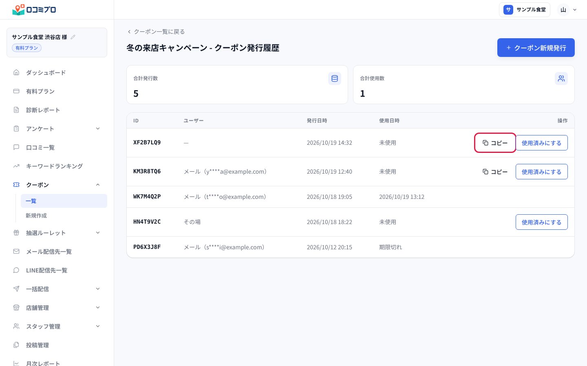This screenshot has width=587, height=366.
Task: Copy coupon KM3R8TQ6 with コピー button
Action: 495,172
